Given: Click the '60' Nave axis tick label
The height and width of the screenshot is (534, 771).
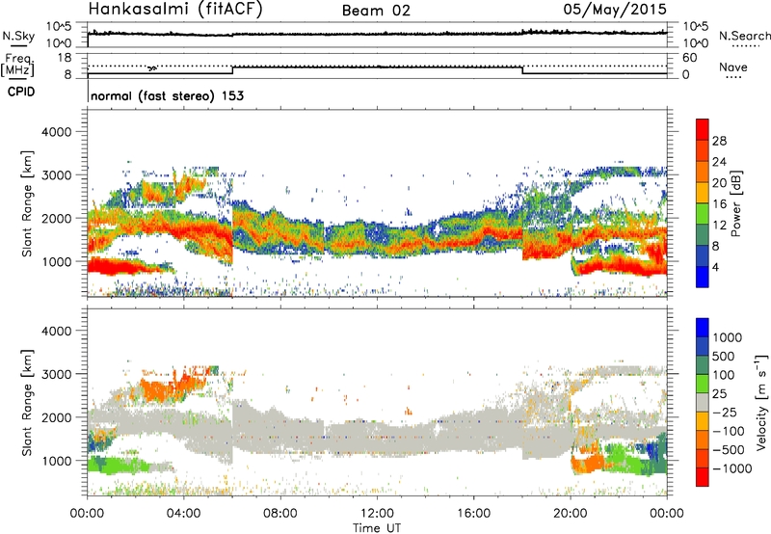Looking at the screenshot, I should pos(689,58).
